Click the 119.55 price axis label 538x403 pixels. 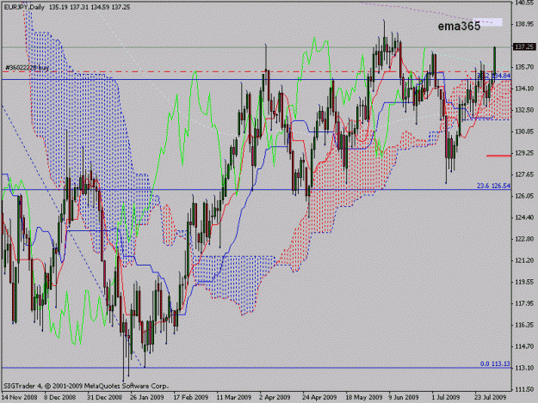524,282
